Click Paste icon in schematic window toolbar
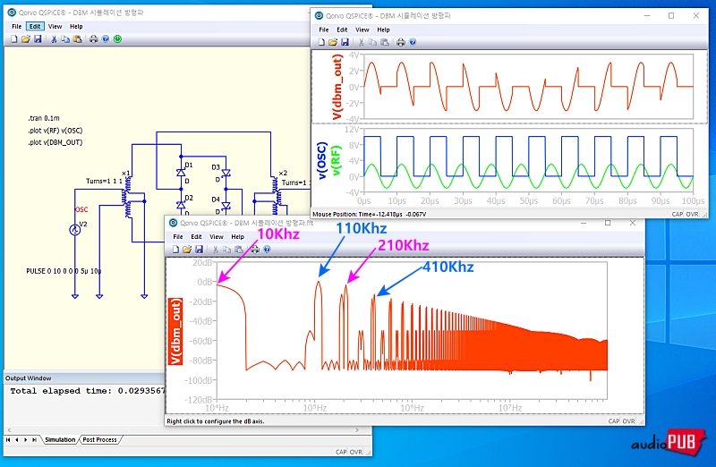Screen dimensions: 716x467 pyautogui.click(x=78, y=39)
